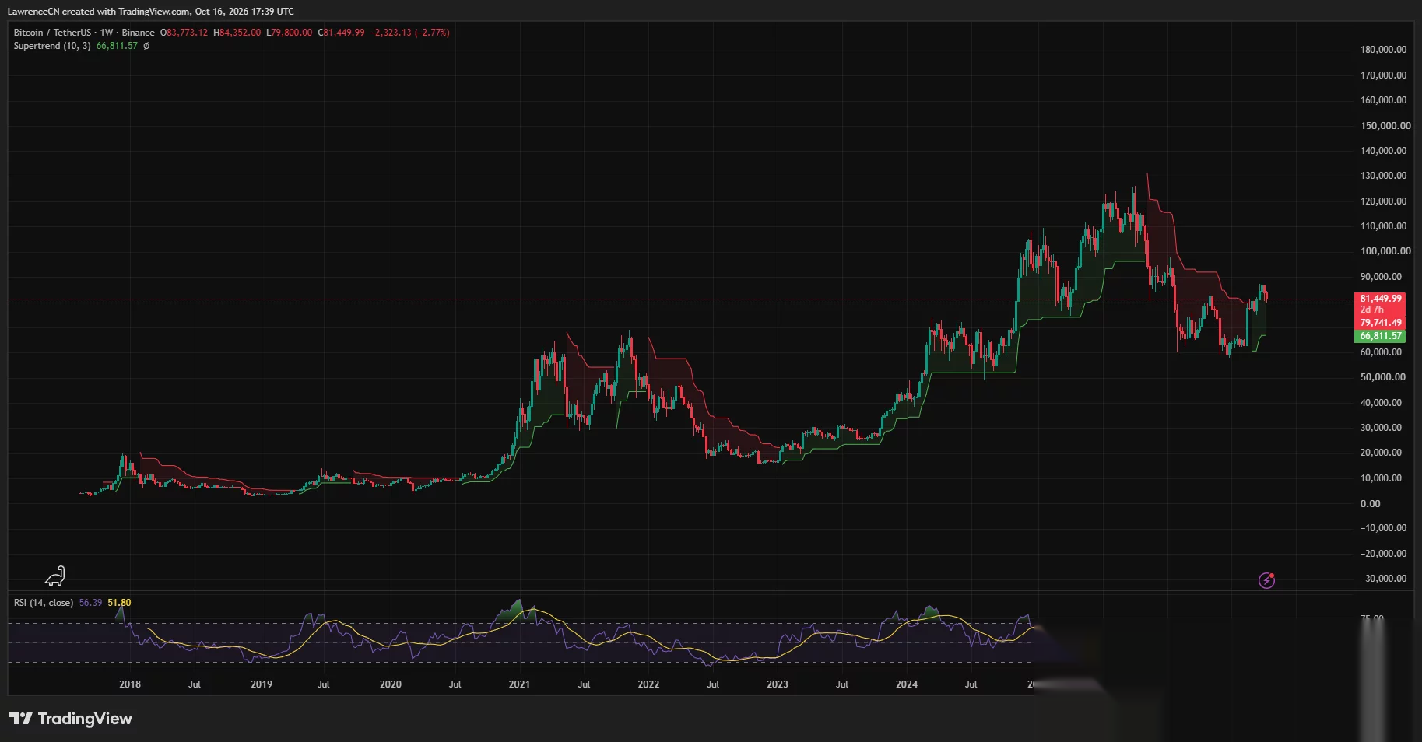Screen dimensions: 1422x742
Task: Click the O83,773.12 open value
Action: point(184,33)
